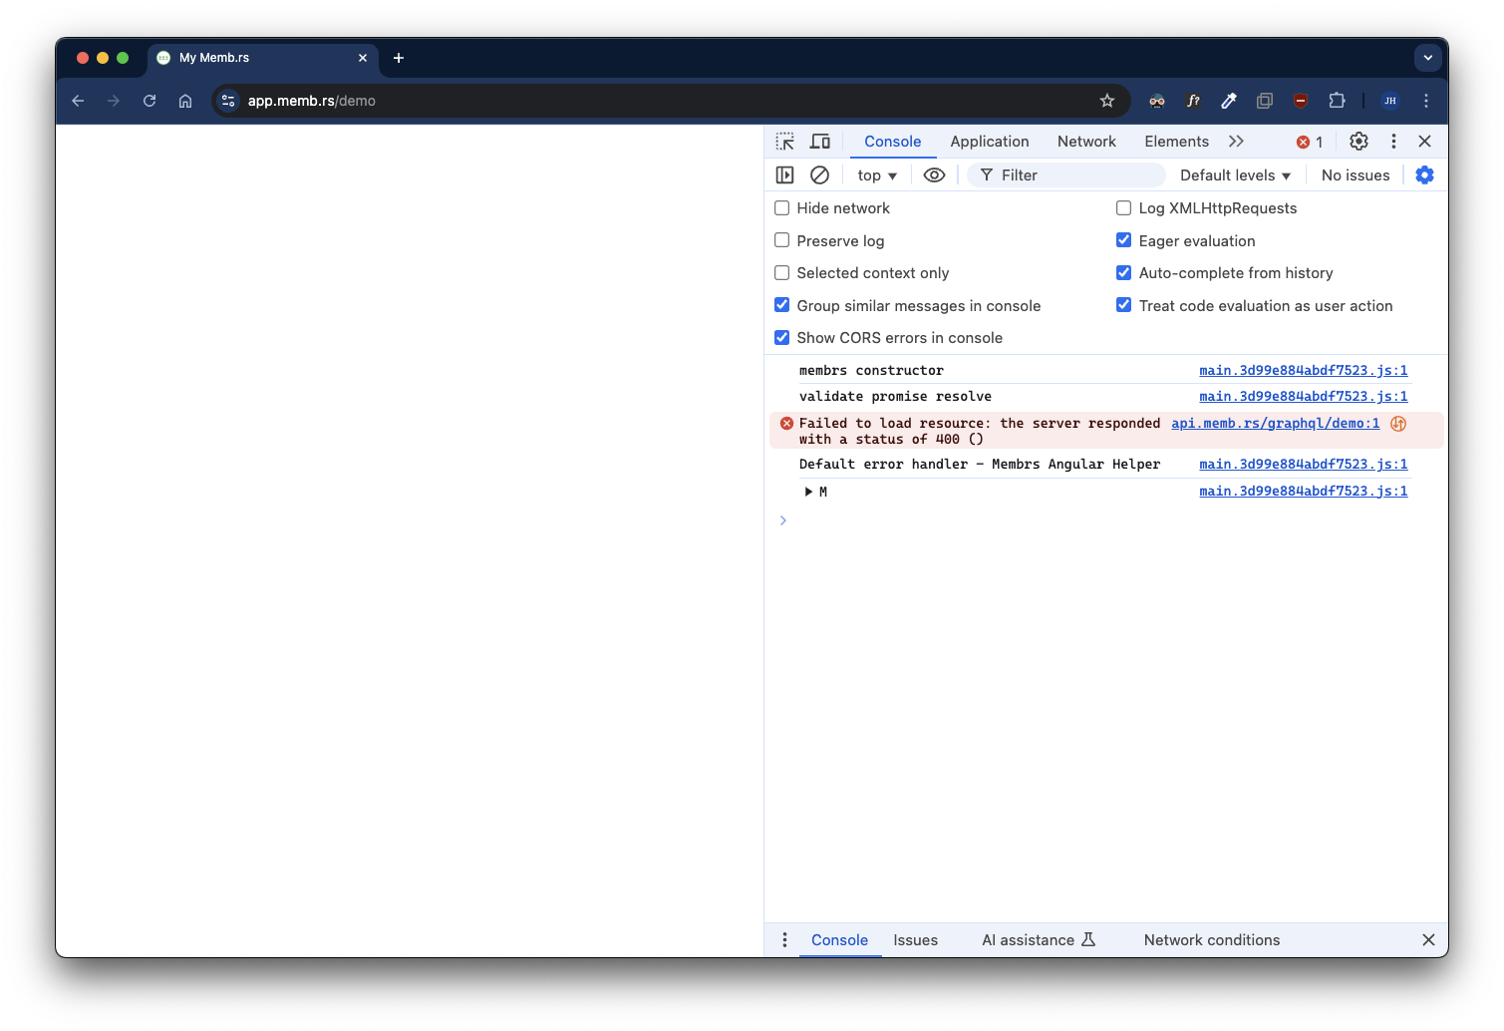
Task: Expand the logged M object
Action: [x=808, y=492]
